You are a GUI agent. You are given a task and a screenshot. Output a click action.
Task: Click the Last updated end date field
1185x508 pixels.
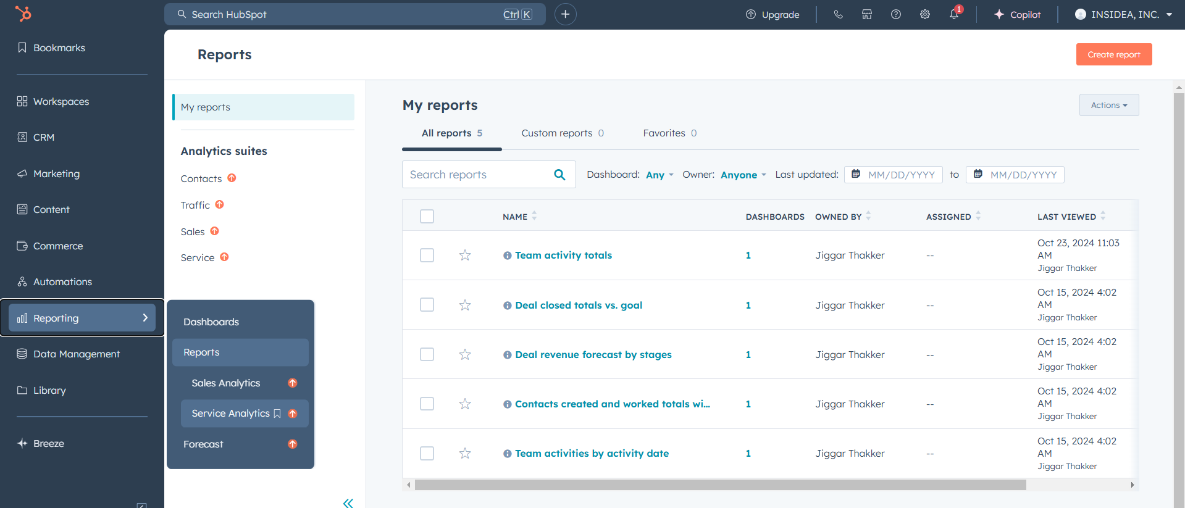(1015, 175)
